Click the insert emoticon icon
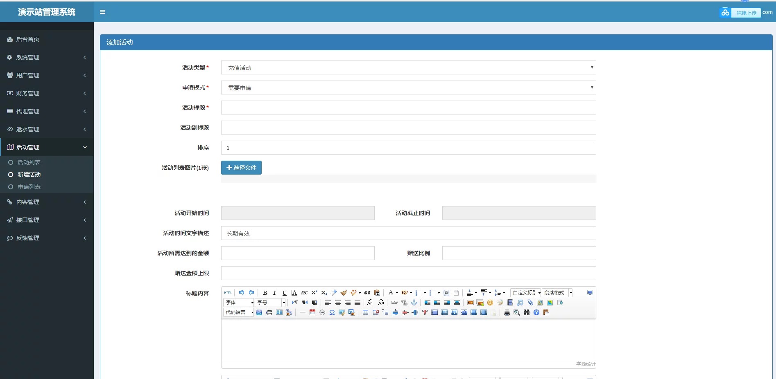Viewport: 776px width, 379px height. point(490,303)
